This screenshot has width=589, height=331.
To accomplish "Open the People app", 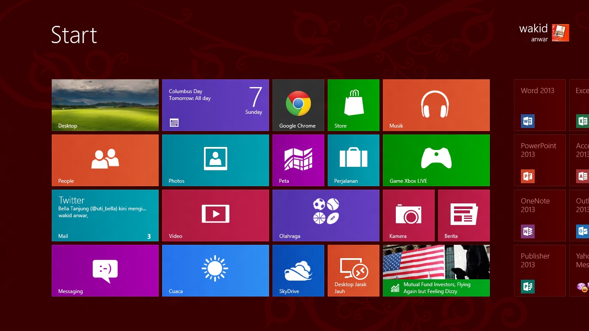I will pos(105,160).
